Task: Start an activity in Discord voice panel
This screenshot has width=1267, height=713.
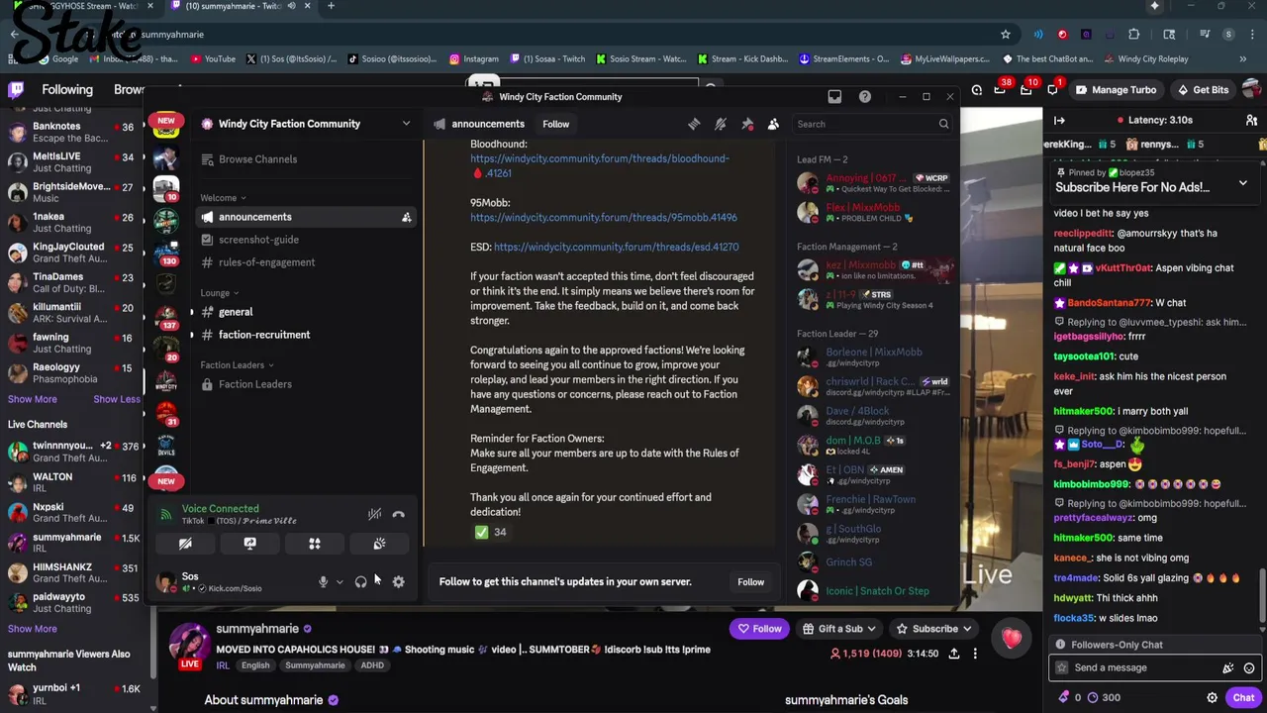Action: coord(315,544)
